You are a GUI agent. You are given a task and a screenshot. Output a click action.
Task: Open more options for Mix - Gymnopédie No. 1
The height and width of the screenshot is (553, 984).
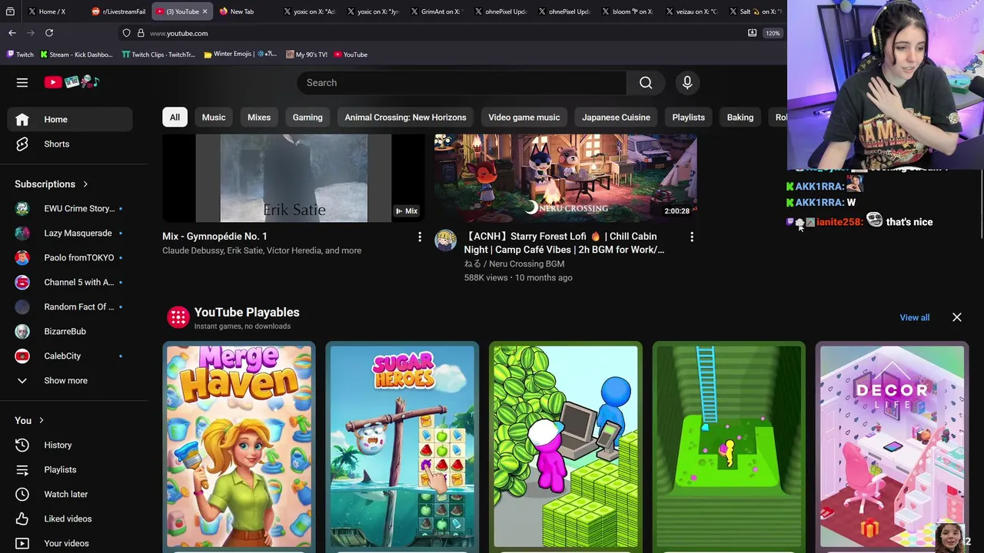[x=420, y=237]
